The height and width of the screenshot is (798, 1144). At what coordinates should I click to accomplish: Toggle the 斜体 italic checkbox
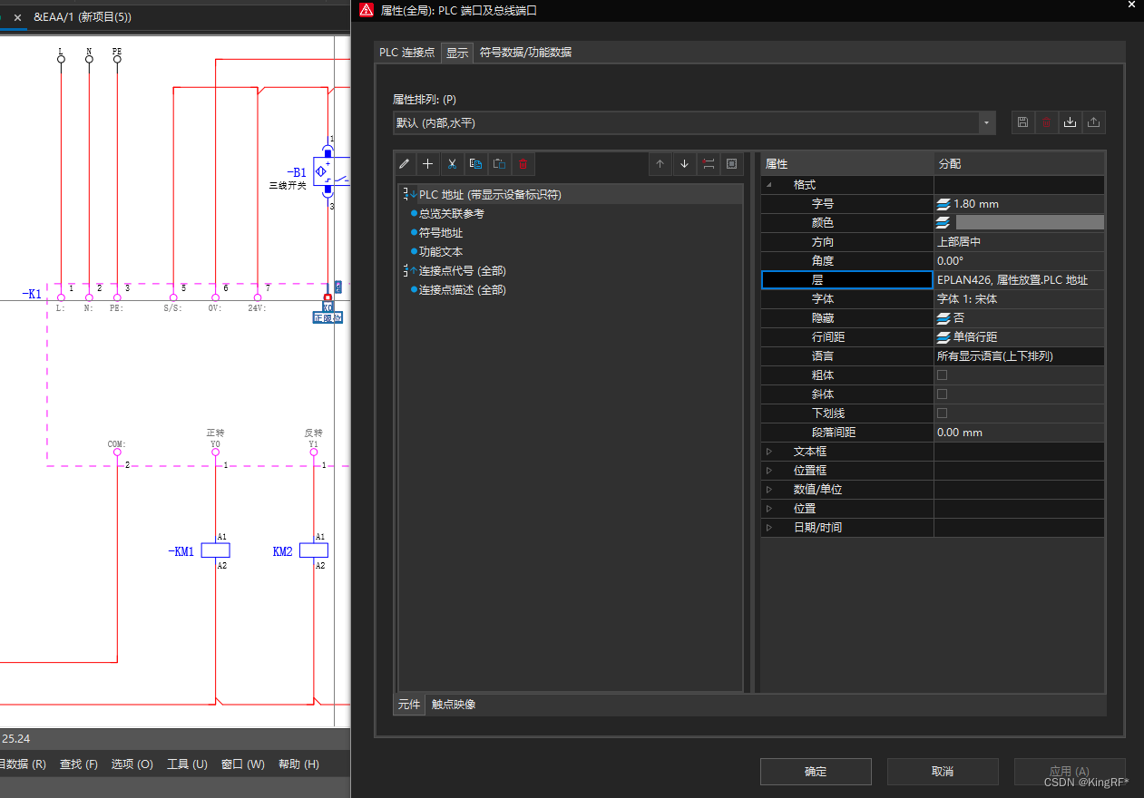(942, 394)
